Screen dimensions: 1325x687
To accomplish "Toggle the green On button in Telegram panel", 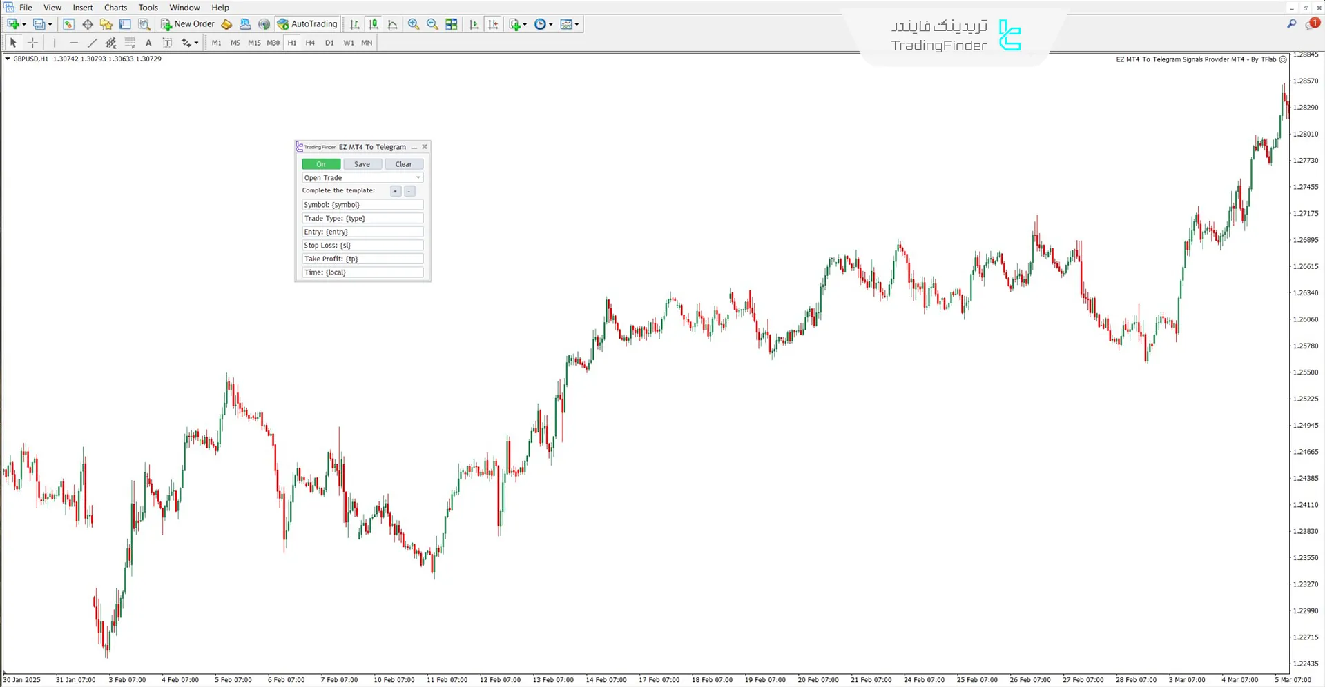I will [321, 164].
